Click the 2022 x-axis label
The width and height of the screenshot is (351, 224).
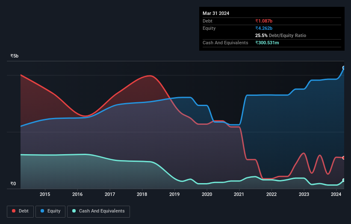[271, 194]
